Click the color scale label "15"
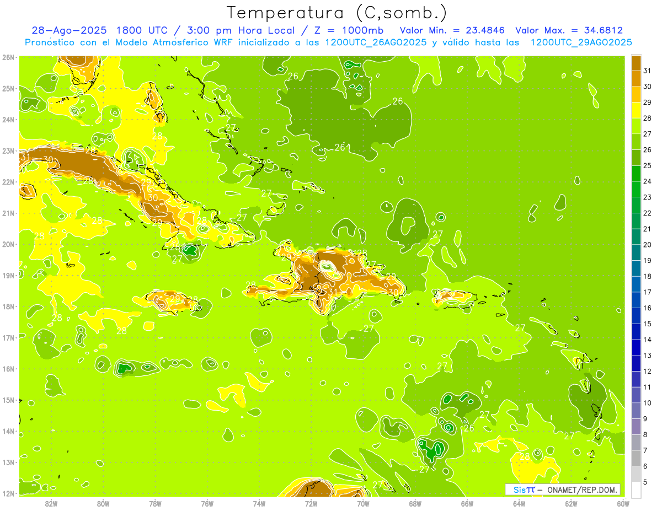 coord(648,324)
